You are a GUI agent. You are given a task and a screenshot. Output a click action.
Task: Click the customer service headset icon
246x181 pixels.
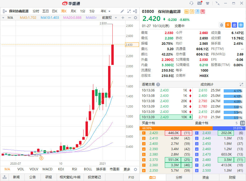pos(191,3)
